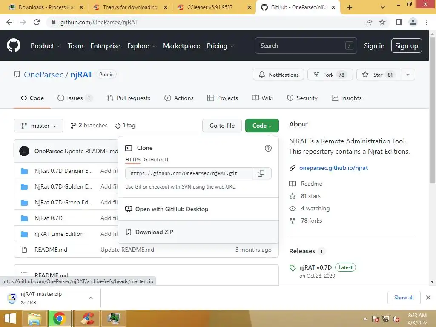Open njRAT Lime Edition folder
The height and width of the screenshot is (327, 436).
(x=59, y=234)
